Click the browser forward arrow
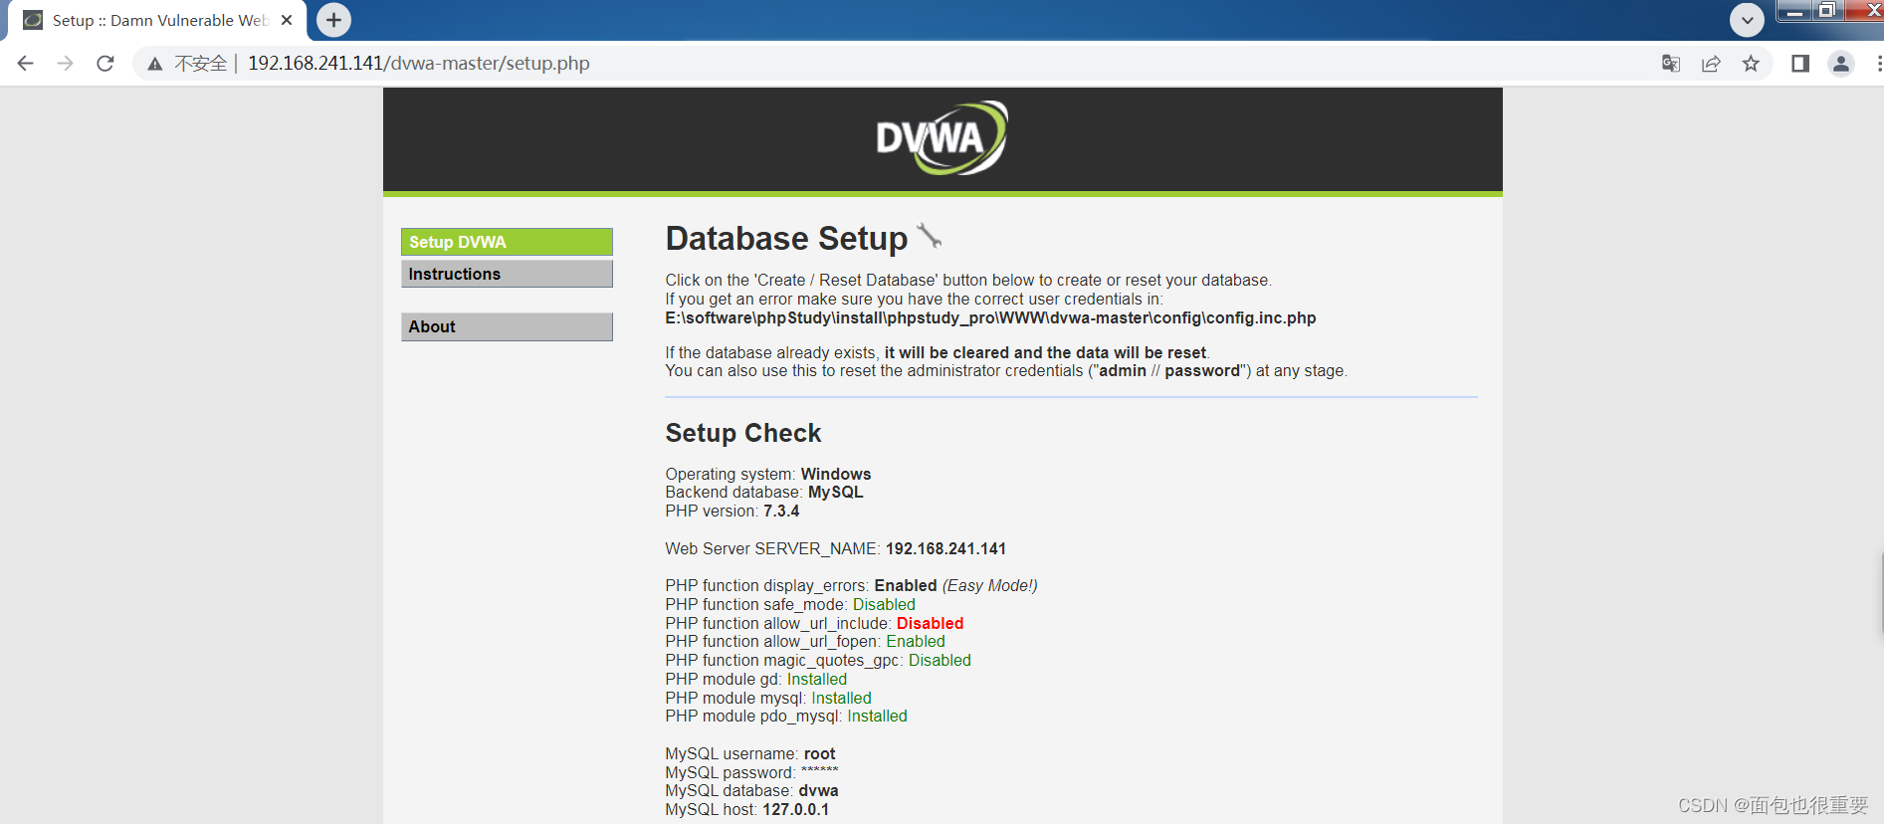 (66, 64)
